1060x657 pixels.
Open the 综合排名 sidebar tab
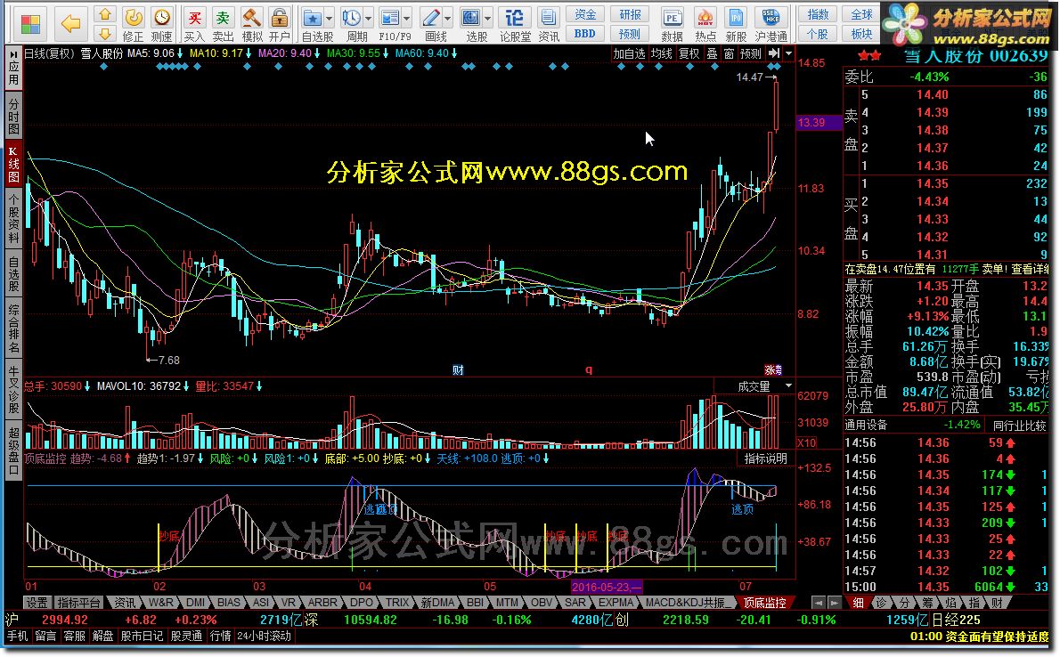click(13, 328)
